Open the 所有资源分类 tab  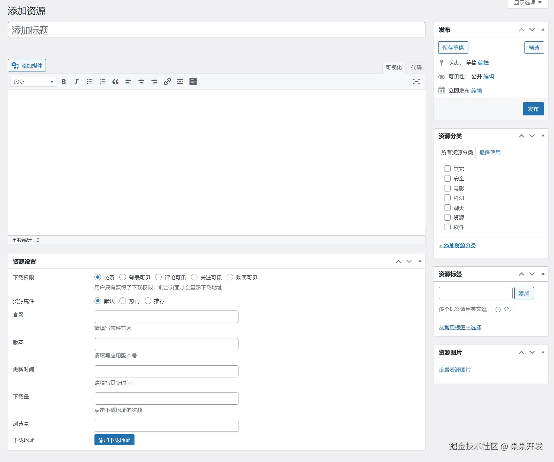457,152
